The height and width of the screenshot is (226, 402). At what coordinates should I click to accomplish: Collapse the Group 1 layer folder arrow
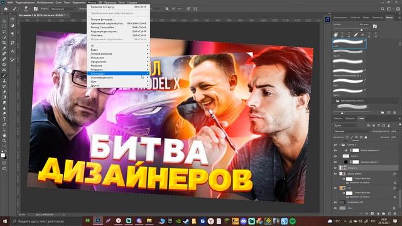pyautogui.click(x=340, y=145)
